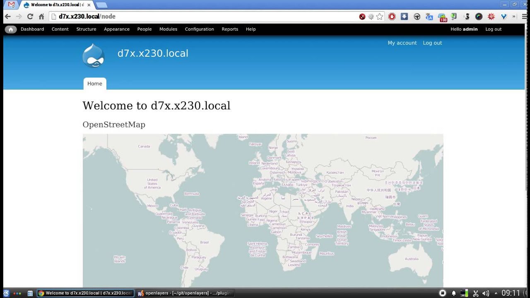Open the dark circular color wheel extension
The image size is (530, 298).
point(479,17)
